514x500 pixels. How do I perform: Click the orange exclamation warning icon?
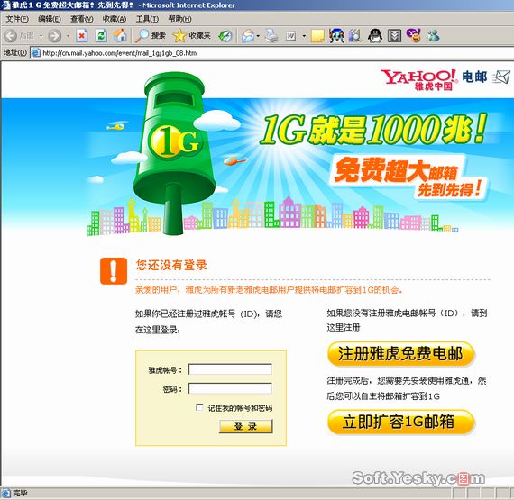pyautogui.click(x=114, y=271)
